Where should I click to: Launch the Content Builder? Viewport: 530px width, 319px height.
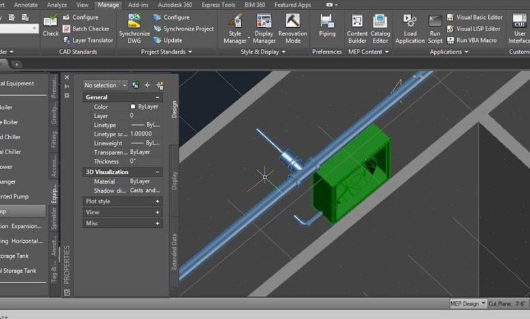click(x=357, y=29)
